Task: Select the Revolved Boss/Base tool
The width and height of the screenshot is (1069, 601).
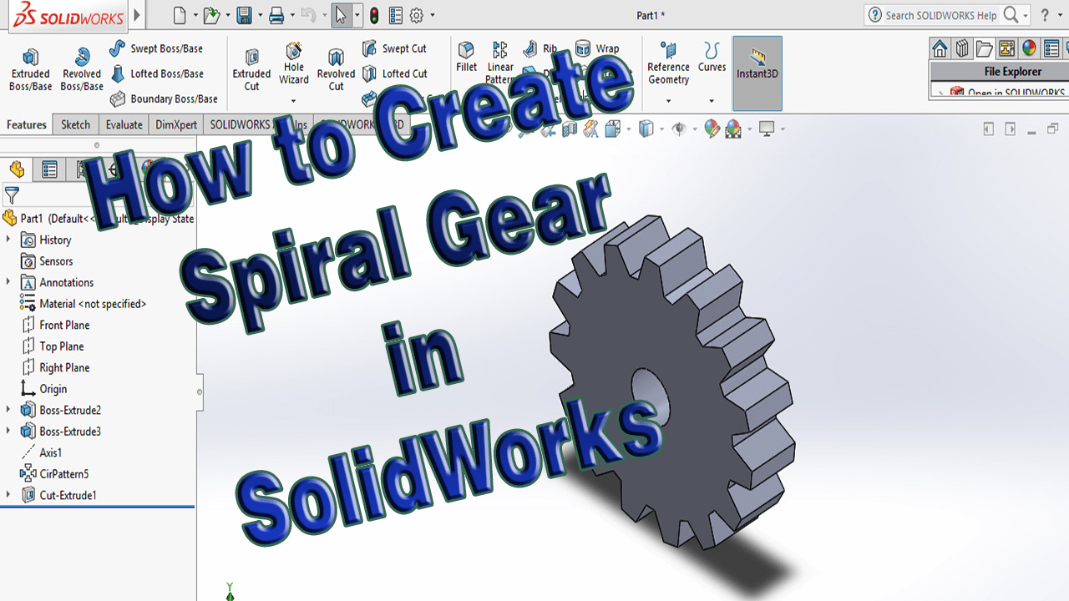Action: point(81,68)
